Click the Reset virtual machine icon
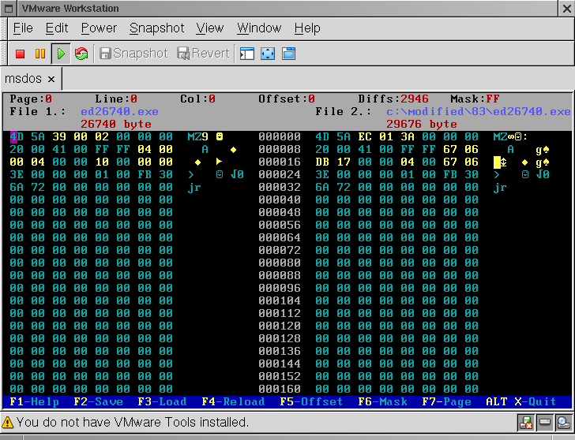The width and height of the screenshot is (575, 440). (x=81, y=54)
